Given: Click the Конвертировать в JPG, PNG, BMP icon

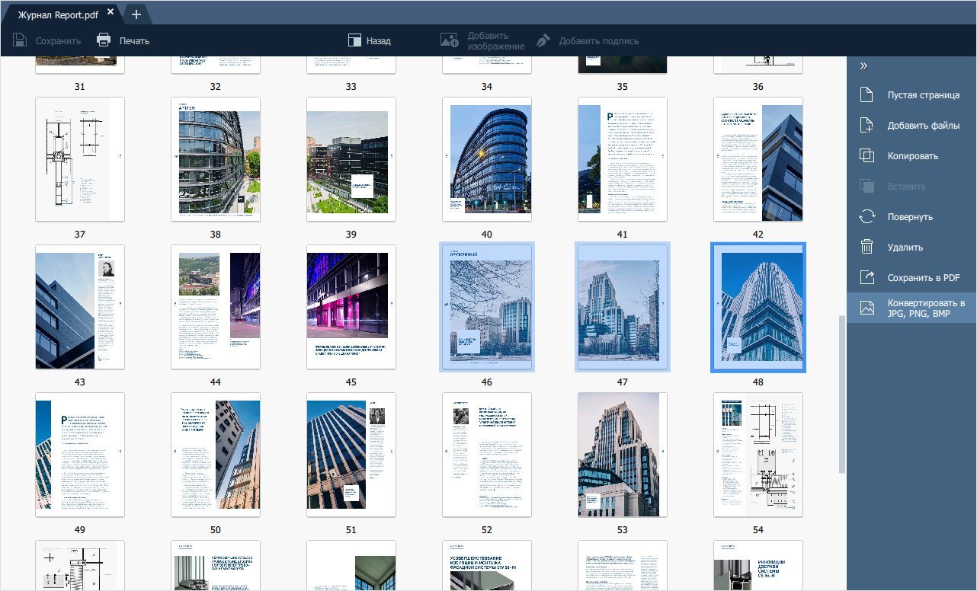Looking at the screenshot, I should tap(866, 308).
